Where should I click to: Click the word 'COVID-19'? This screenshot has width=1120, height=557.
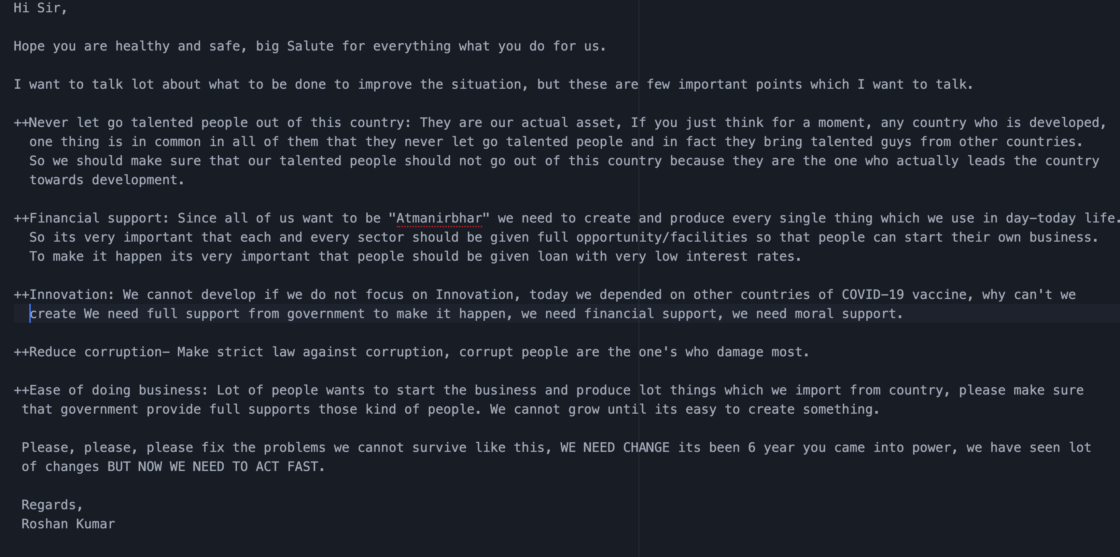click(872, 295)
